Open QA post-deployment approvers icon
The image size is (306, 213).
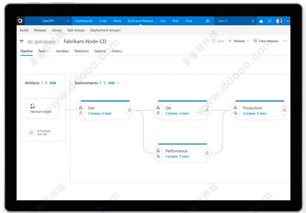click(207, 110)
